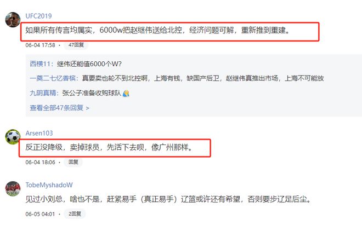Screen dimensions: 362x226
Task: Open 一奥二七亿香槟's username link
Action: tap(53, 78)
